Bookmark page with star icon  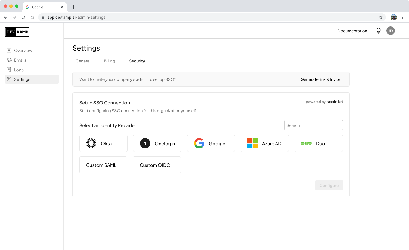[381, 17]
